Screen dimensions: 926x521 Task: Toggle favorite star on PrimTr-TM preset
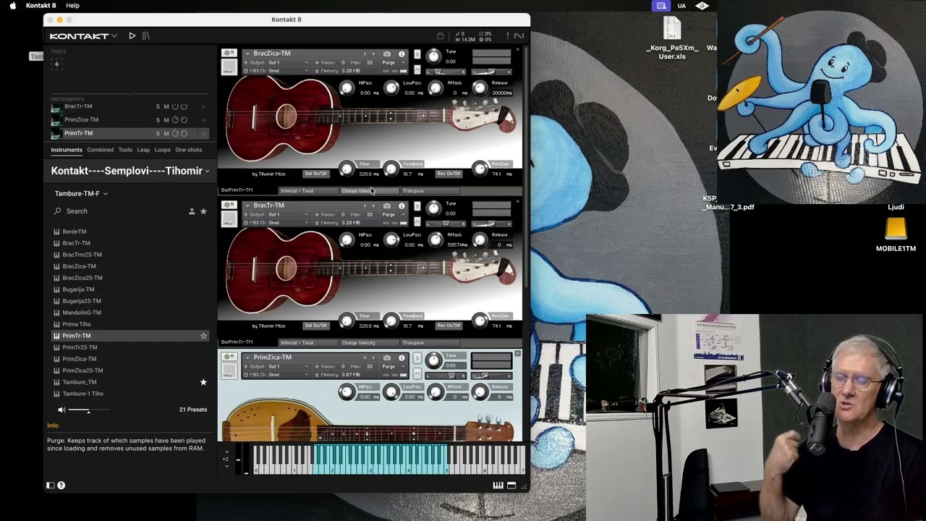(x=203, y=336)
